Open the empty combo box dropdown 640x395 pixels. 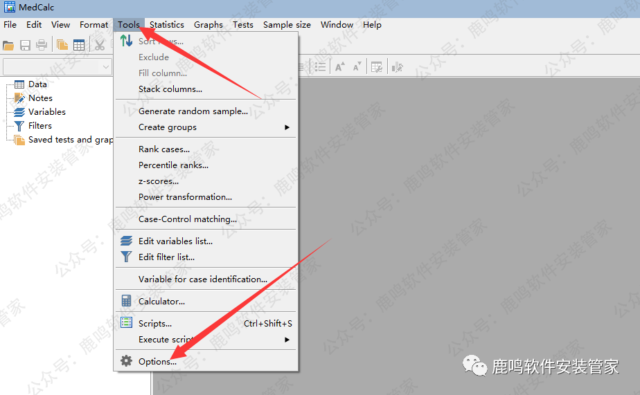(x=106, y=67)
